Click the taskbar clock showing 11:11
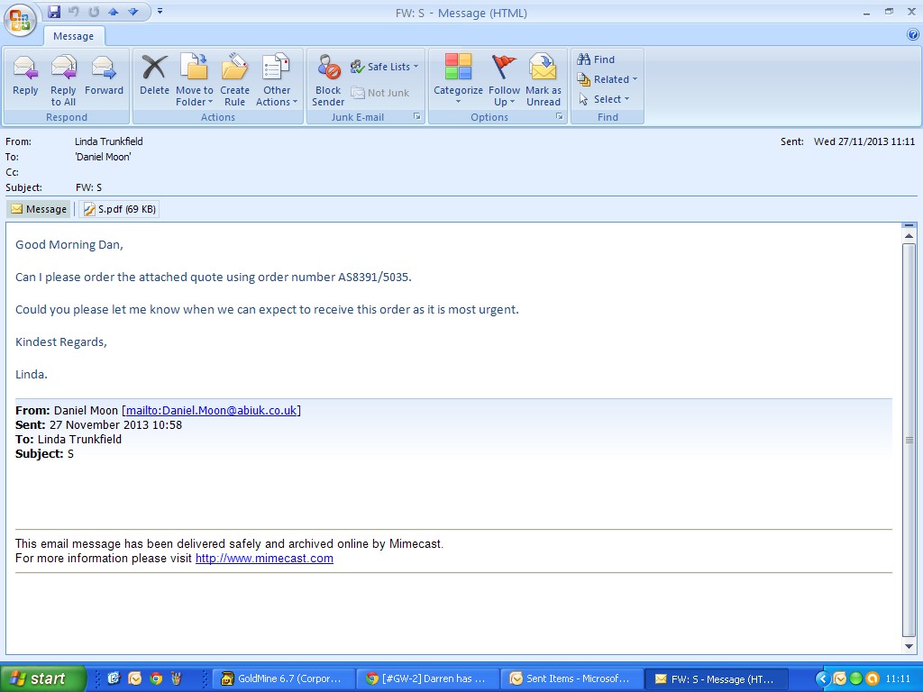Screen dimensions: 923x692 (899, 678)
